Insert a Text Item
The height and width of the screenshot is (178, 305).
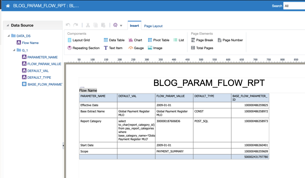[113, 48]
